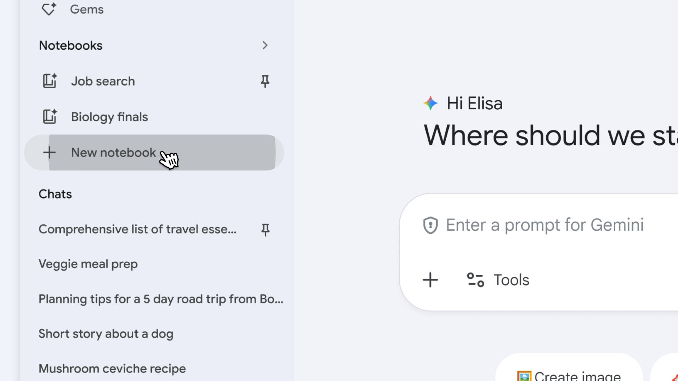Image resolution: width=678 pixels, height=381 pixels.
Task: Unpin the Job search notebook
Action: [265, 81]
